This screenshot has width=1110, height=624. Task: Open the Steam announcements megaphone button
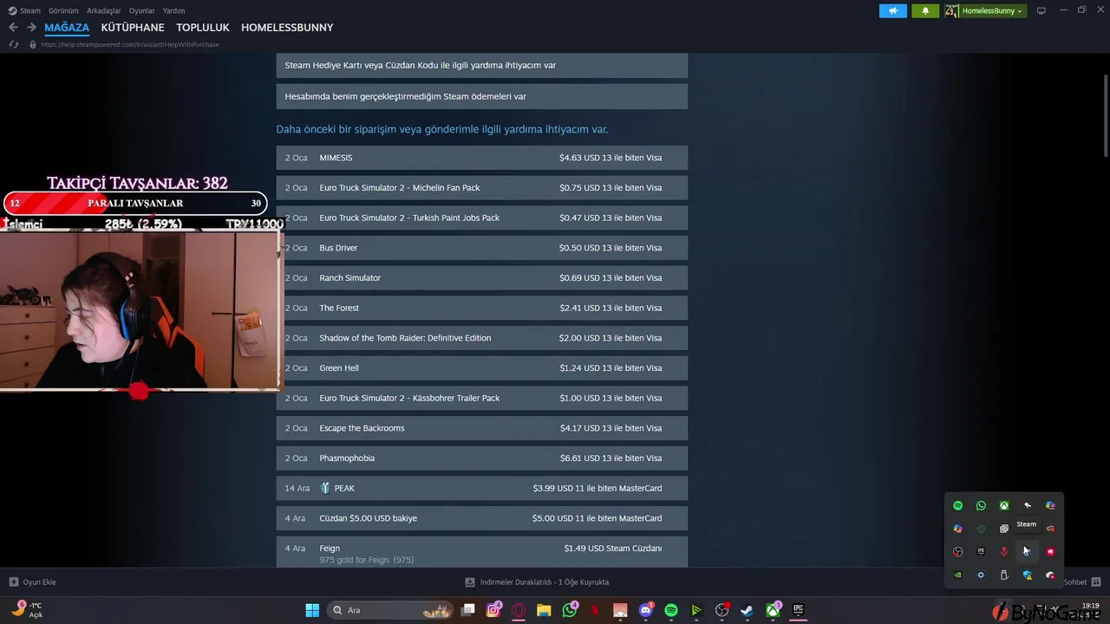pos(892,10)
